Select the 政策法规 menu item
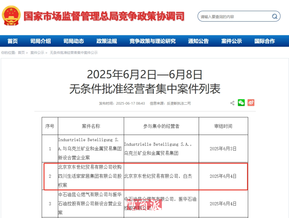The height and width of the screenshot is (218, 289). point(107,41)
